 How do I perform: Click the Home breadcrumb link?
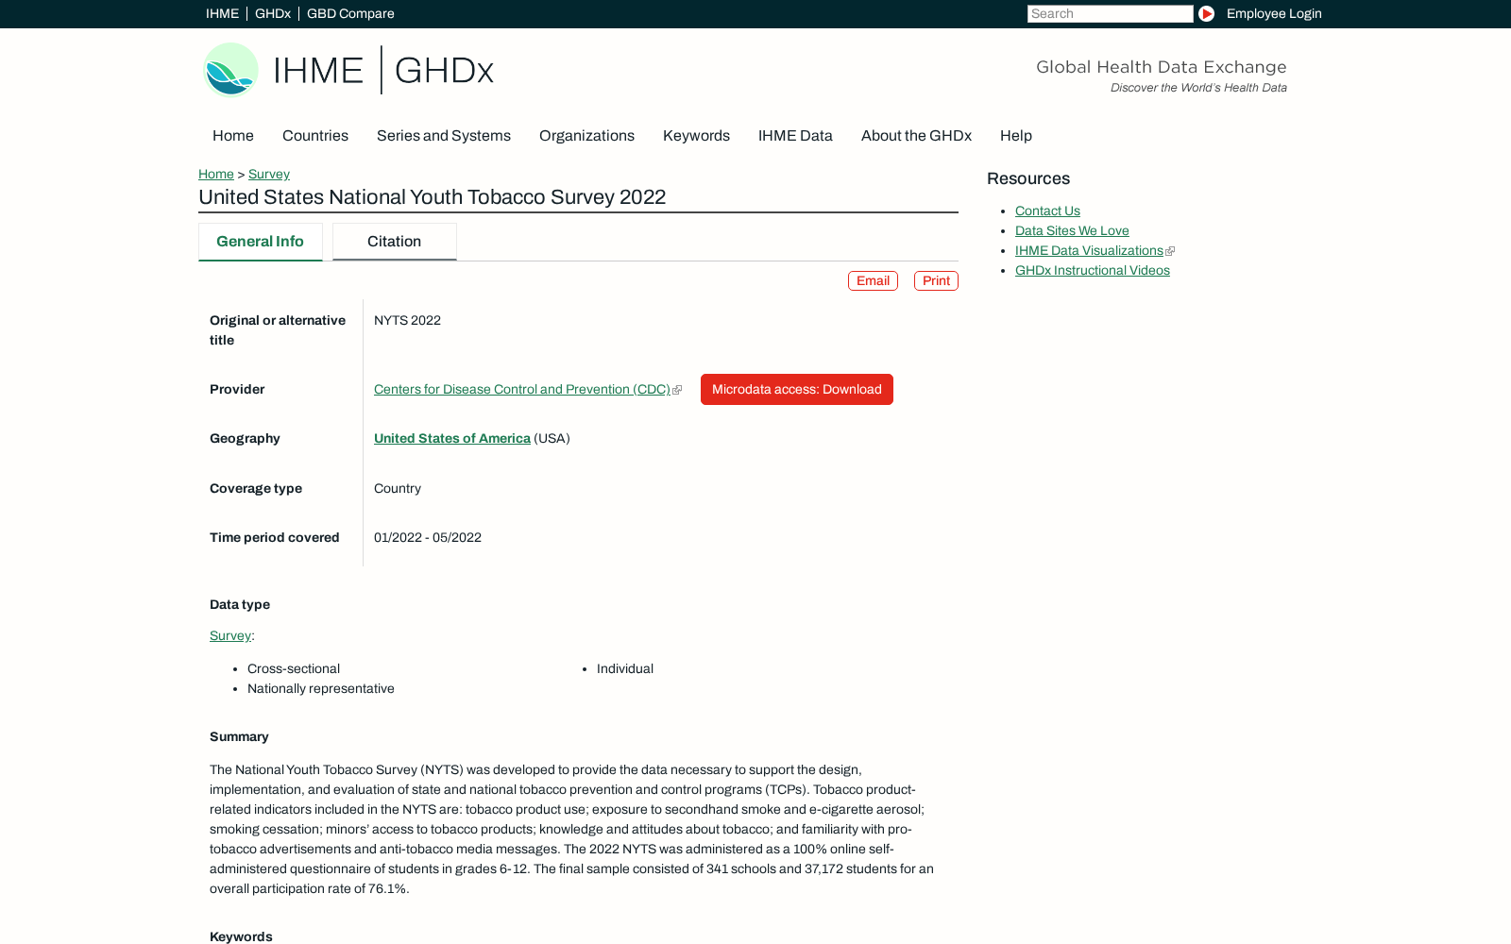(x=216, y=174)
